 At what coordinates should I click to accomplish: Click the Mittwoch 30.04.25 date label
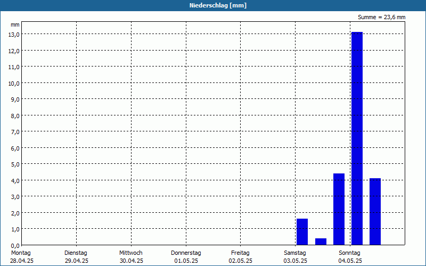(131, 257)
